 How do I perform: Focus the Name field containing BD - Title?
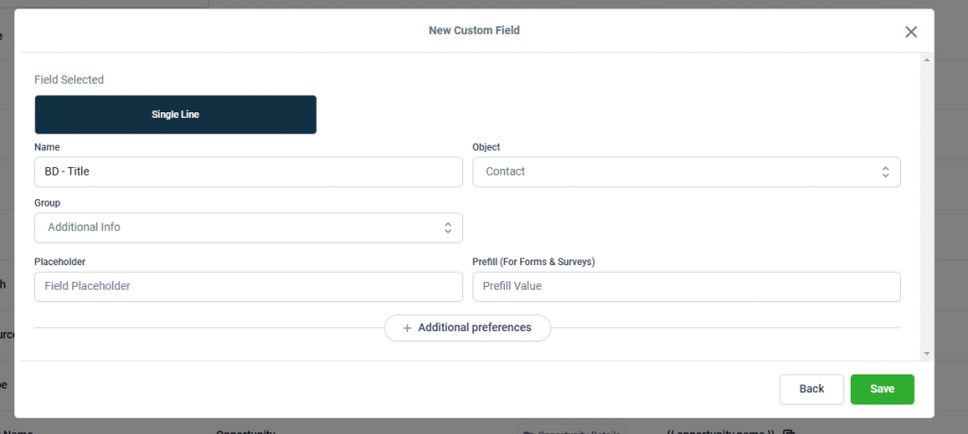pos(248,172)
